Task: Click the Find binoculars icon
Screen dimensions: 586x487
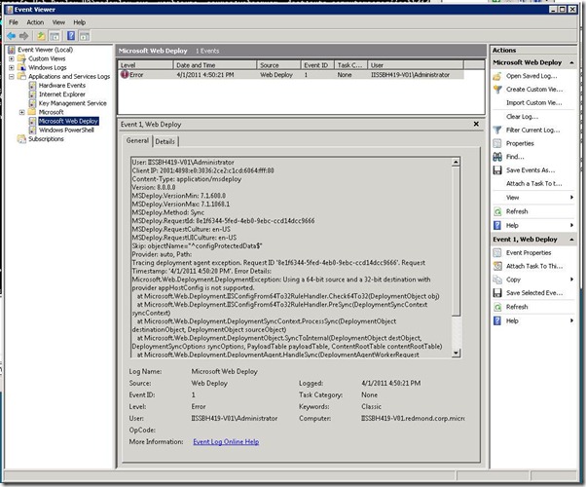Action: [497, 157]
